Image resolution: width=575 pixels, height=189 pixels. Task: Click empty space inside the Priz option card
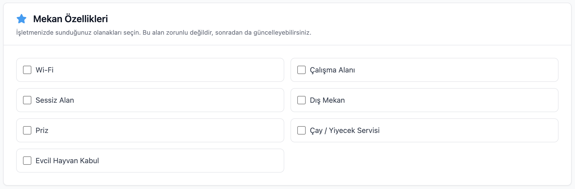pyautogui.click(x=167, y=130)
